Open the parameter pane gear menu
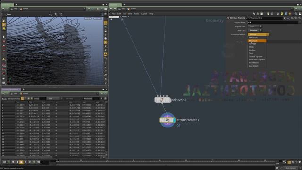 point(285,18)
